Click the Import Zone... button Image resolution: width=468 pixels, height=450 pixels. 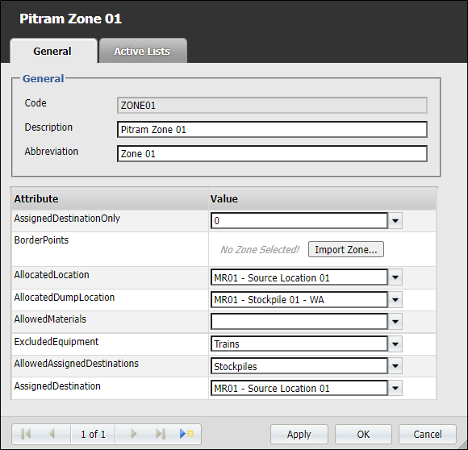click(346, 249)
